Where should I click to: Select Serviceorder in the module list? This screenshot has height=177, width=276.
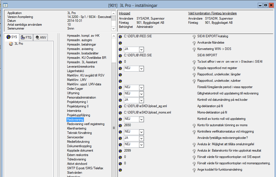(75, 137)
